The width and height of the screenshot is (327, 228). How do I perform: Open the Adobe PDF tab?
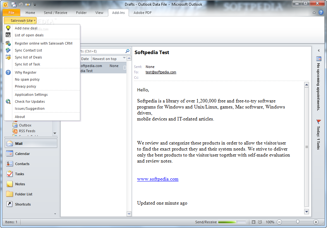[x=142, y=13]
